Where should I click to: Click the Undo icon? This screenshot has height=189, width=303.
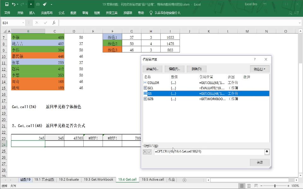[x=14, y=4]
